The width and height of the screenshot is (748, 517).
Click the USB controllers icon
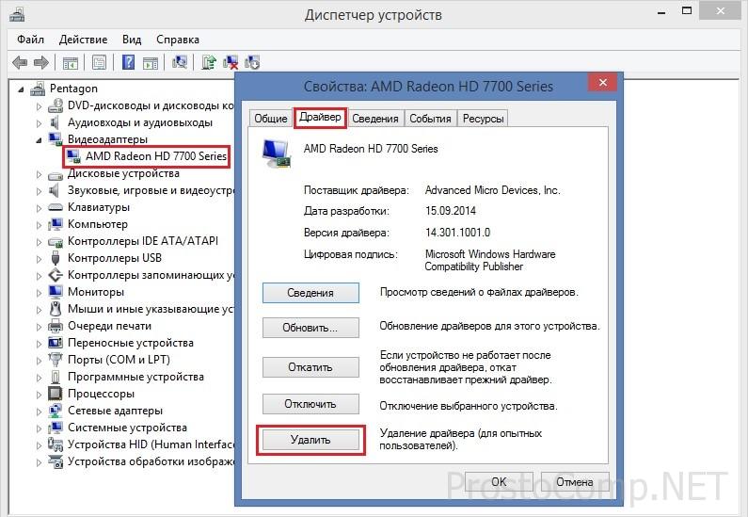(56, 258)
